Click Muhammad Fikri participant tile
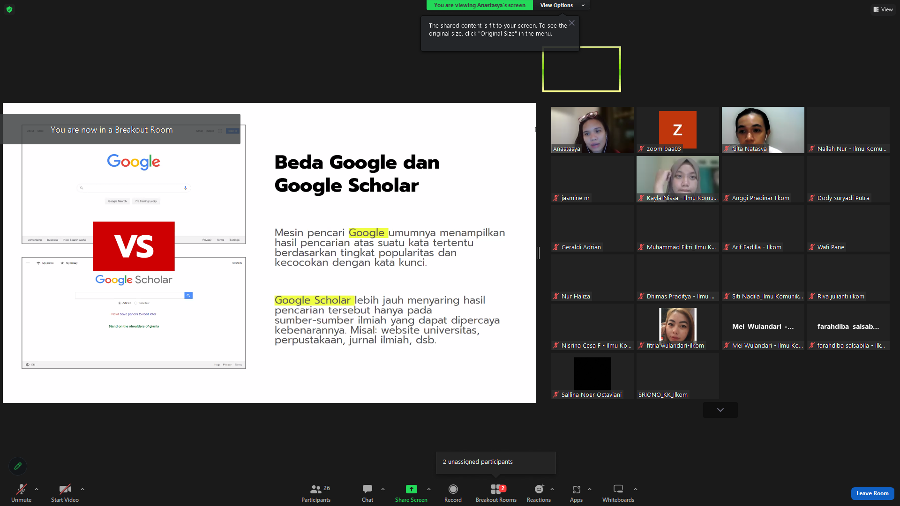The width and height of the screenshot is (900, 506). 678,228
